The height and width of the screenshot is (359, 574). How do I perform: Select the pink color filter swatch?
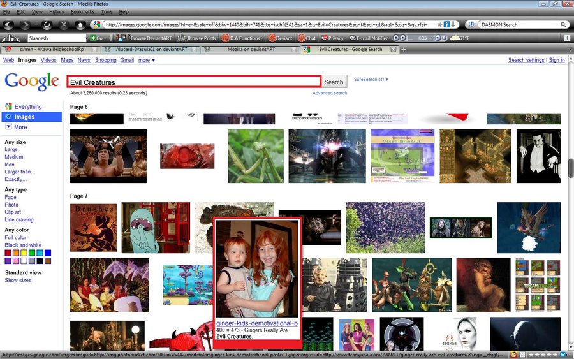(x=16, y=261)
